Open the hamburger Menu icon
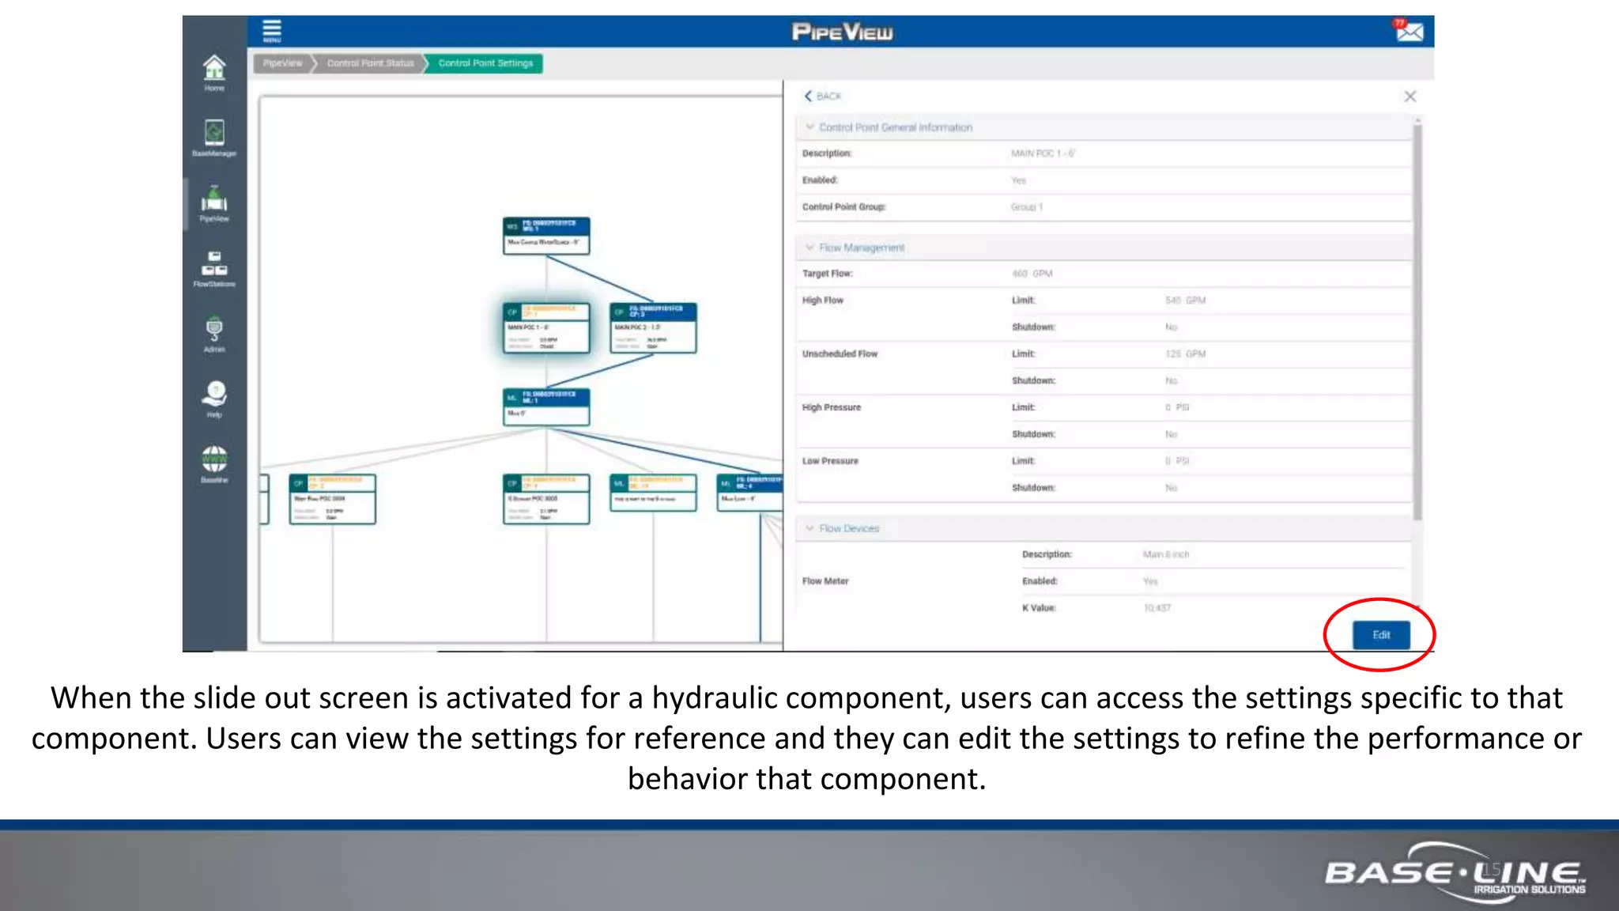This screenshot has width=1619, height=911. pyautogui.click(x=272, y=31)
